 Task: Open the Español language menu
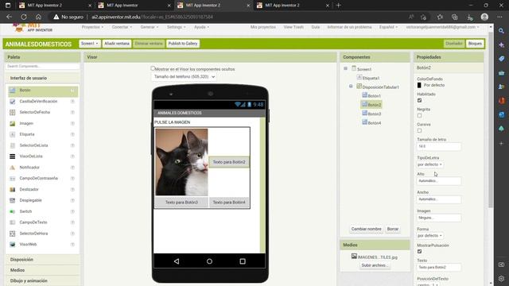388,27
